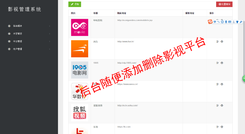Edit the www.wasu.cn platform entry

click(x=217, y=84)
